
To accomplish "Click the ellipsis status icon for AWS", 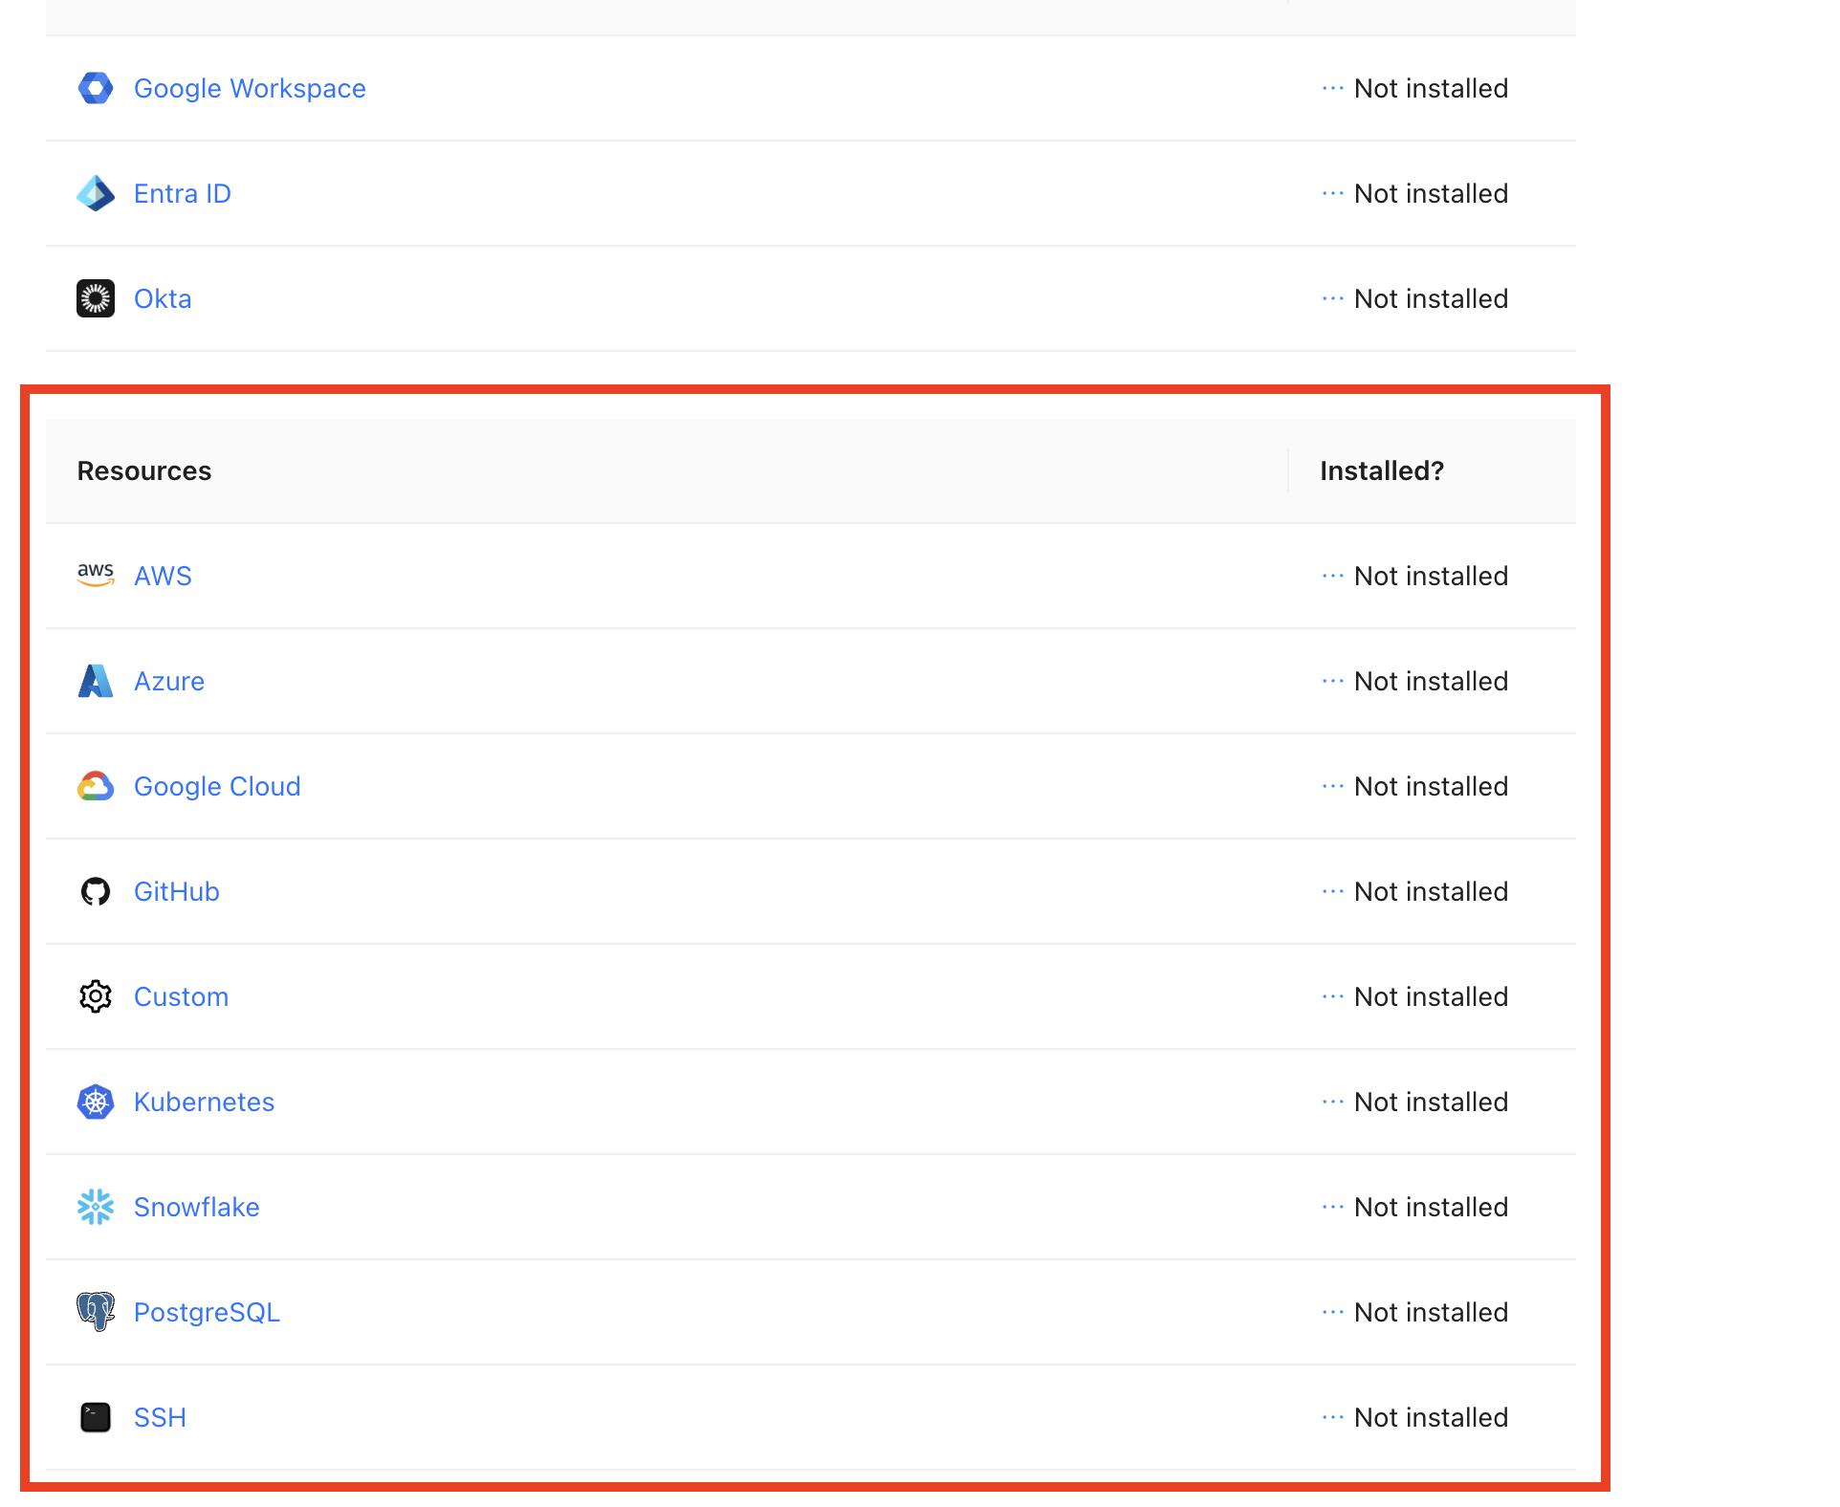I will (1333, 576).
